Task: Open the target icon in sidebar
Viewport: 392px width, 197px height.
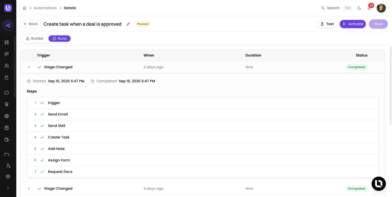Action: tap(7, 116)
